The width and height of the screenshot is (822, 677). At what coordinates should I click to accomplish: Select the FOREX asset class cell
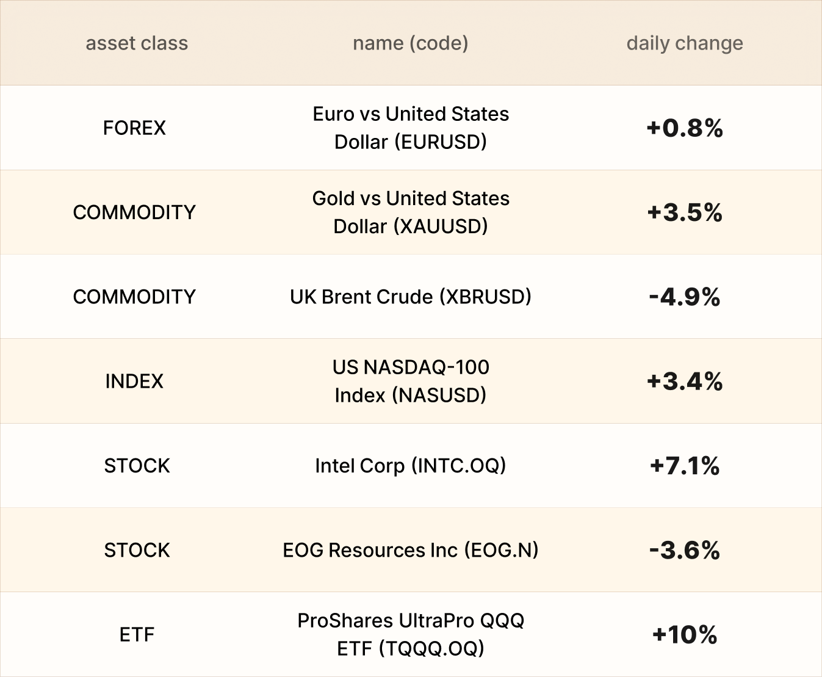click(x=134, y=128)
